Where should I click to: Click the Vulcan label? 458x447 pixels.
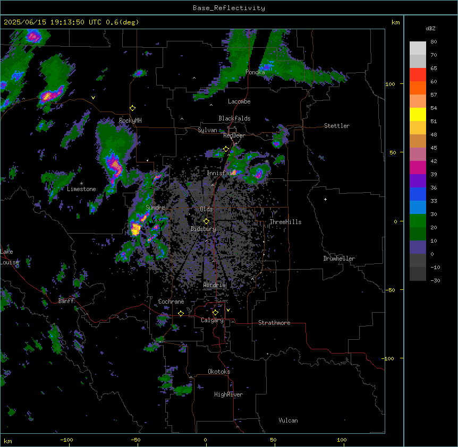pyautogui.click(x=289, y=420)
